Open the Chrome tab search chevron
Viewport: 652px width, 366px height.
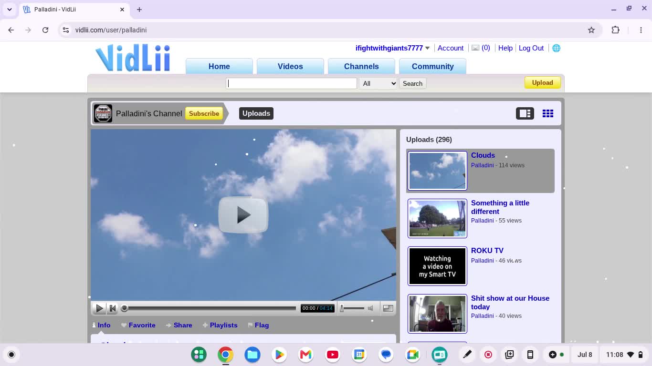[10, 10]
